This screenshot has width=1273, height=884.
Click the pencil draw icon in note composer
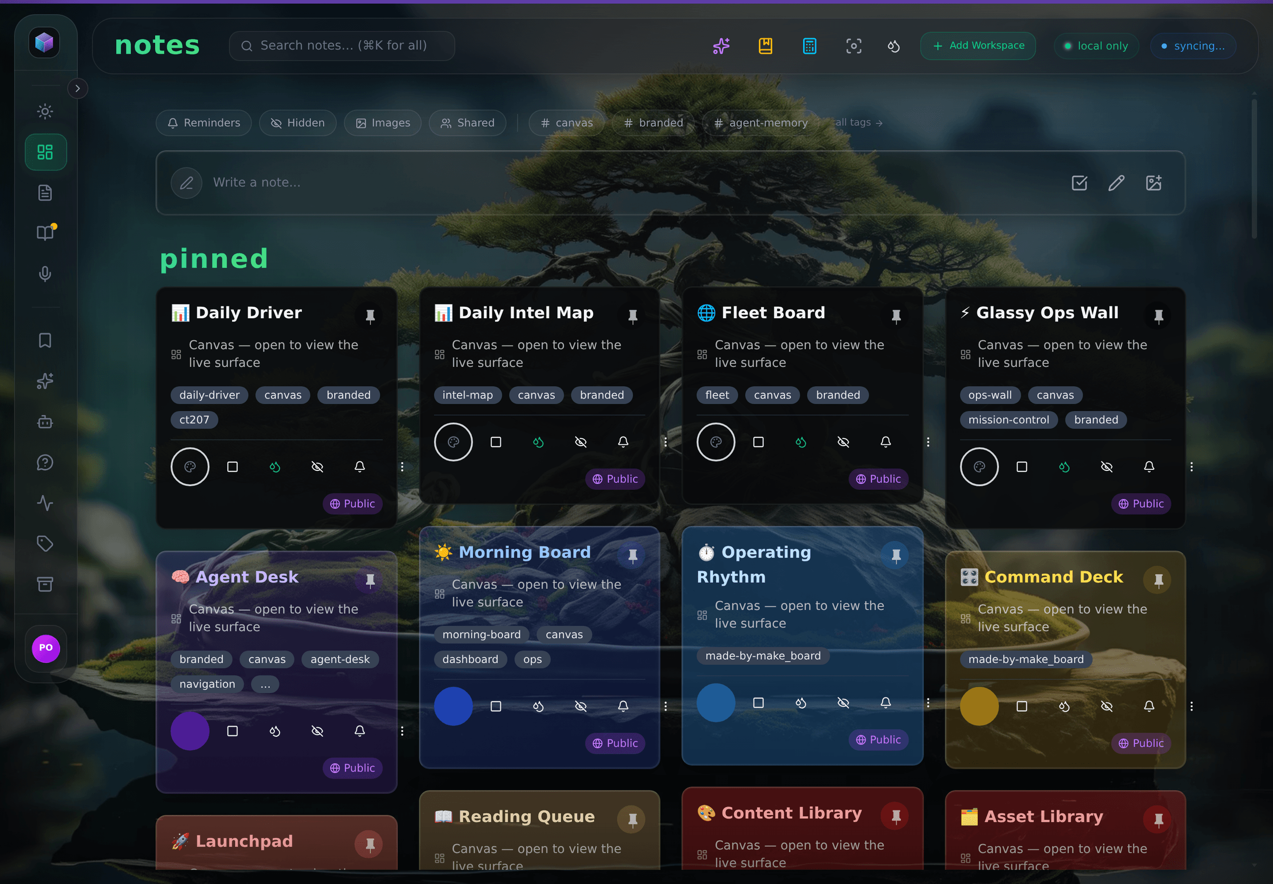point(1116,183)
